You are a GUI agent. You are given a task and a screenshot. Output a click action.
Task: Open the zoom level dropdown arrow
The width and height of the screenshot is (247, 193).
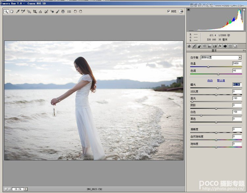pyautogui.click(x=26, y=189)
